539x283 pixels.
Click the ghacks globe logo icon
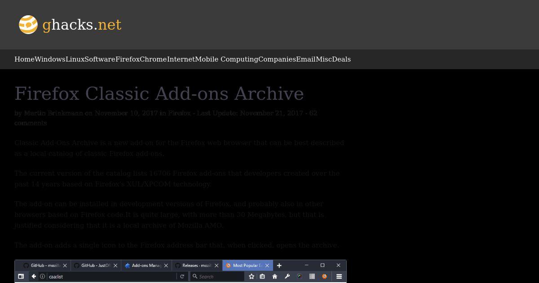[x=28, y=25]
